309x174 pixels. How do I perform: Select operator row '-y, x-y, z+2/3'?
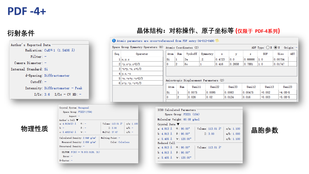(138, 64)
